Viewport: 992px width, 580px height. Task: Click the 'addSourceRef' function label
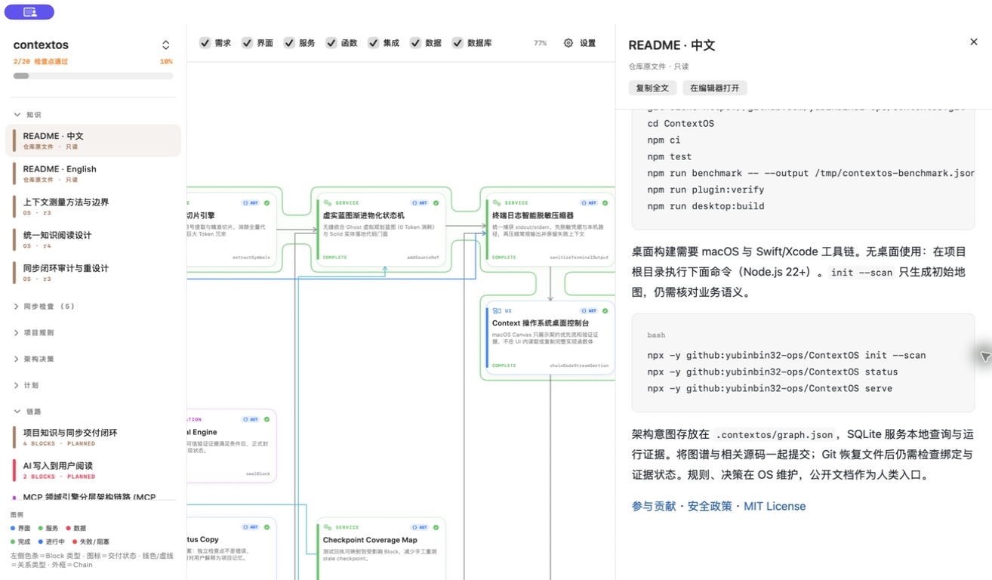(x=423, y=258)
